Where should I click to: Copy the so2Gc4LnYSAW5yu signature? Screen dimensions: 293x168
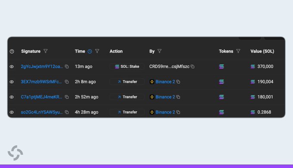click(x=67, y=112)
